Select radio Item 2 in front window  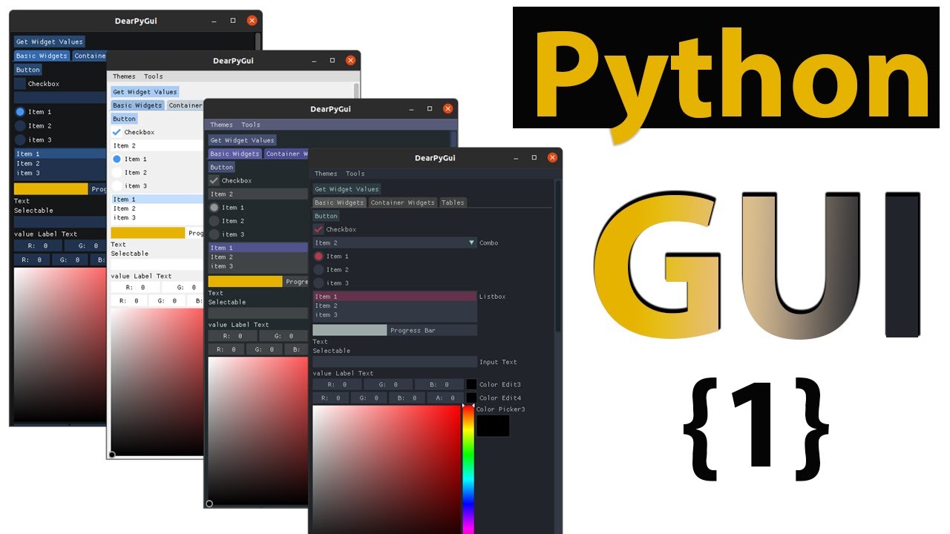(318, 269)
